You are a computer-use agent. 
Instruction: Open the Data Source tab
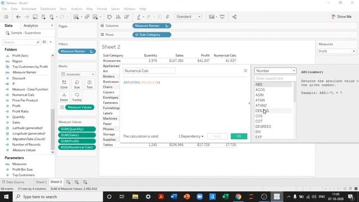13,182
